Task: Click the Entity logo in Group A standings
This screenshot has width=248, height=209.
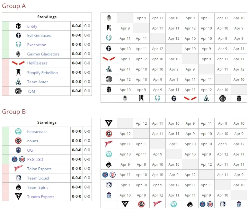Action: 18,26
